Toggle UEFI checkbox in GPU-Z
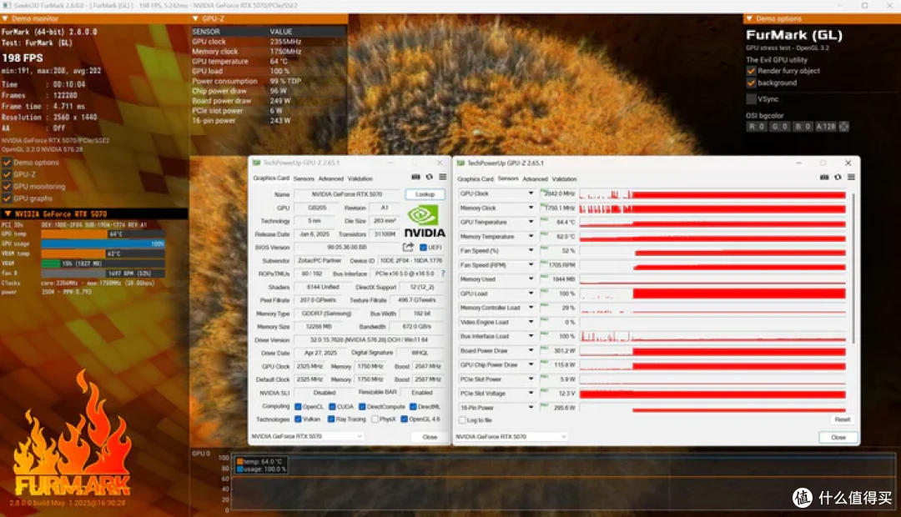901x517 pixels. pyautogui.click(x=423, y=248)
